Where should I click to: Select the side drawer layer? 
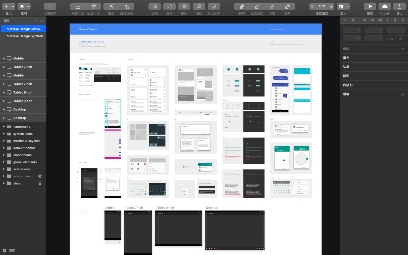coord(22,169)
